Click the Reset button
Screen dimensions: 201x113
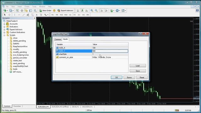tap(142, 78)
